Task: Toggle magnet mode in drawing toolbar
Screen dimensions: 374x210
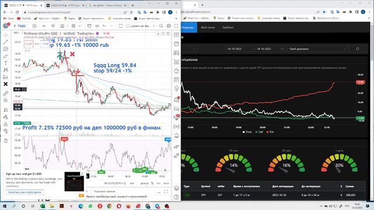Action: click(6, 110)
